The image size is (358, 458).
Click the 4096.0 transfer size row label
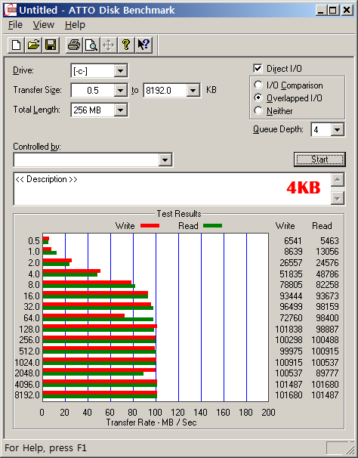27,385
